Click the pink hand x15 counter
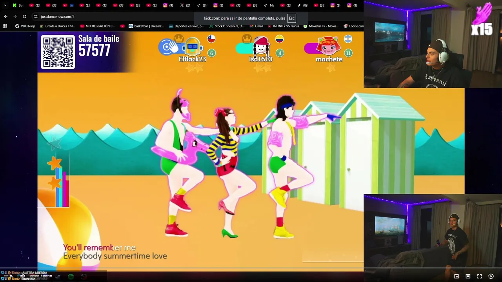Viewport: 502px width, 282px height. tap(482, 20)
